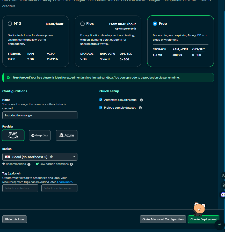
Task: Click OPS/SEC label in Free card
Action: (x=198, y=49)
